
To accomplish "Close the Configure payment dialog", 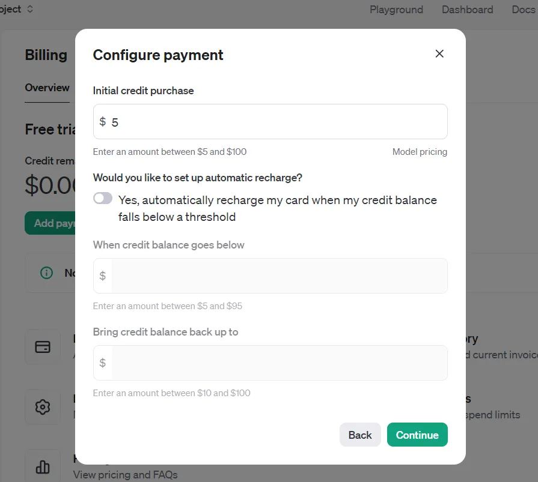I will tap(439, 54).
